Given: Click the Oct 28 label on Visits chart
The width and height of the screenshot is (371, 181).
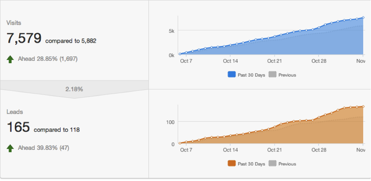Looking at the screenshot, I should (319, 61).
